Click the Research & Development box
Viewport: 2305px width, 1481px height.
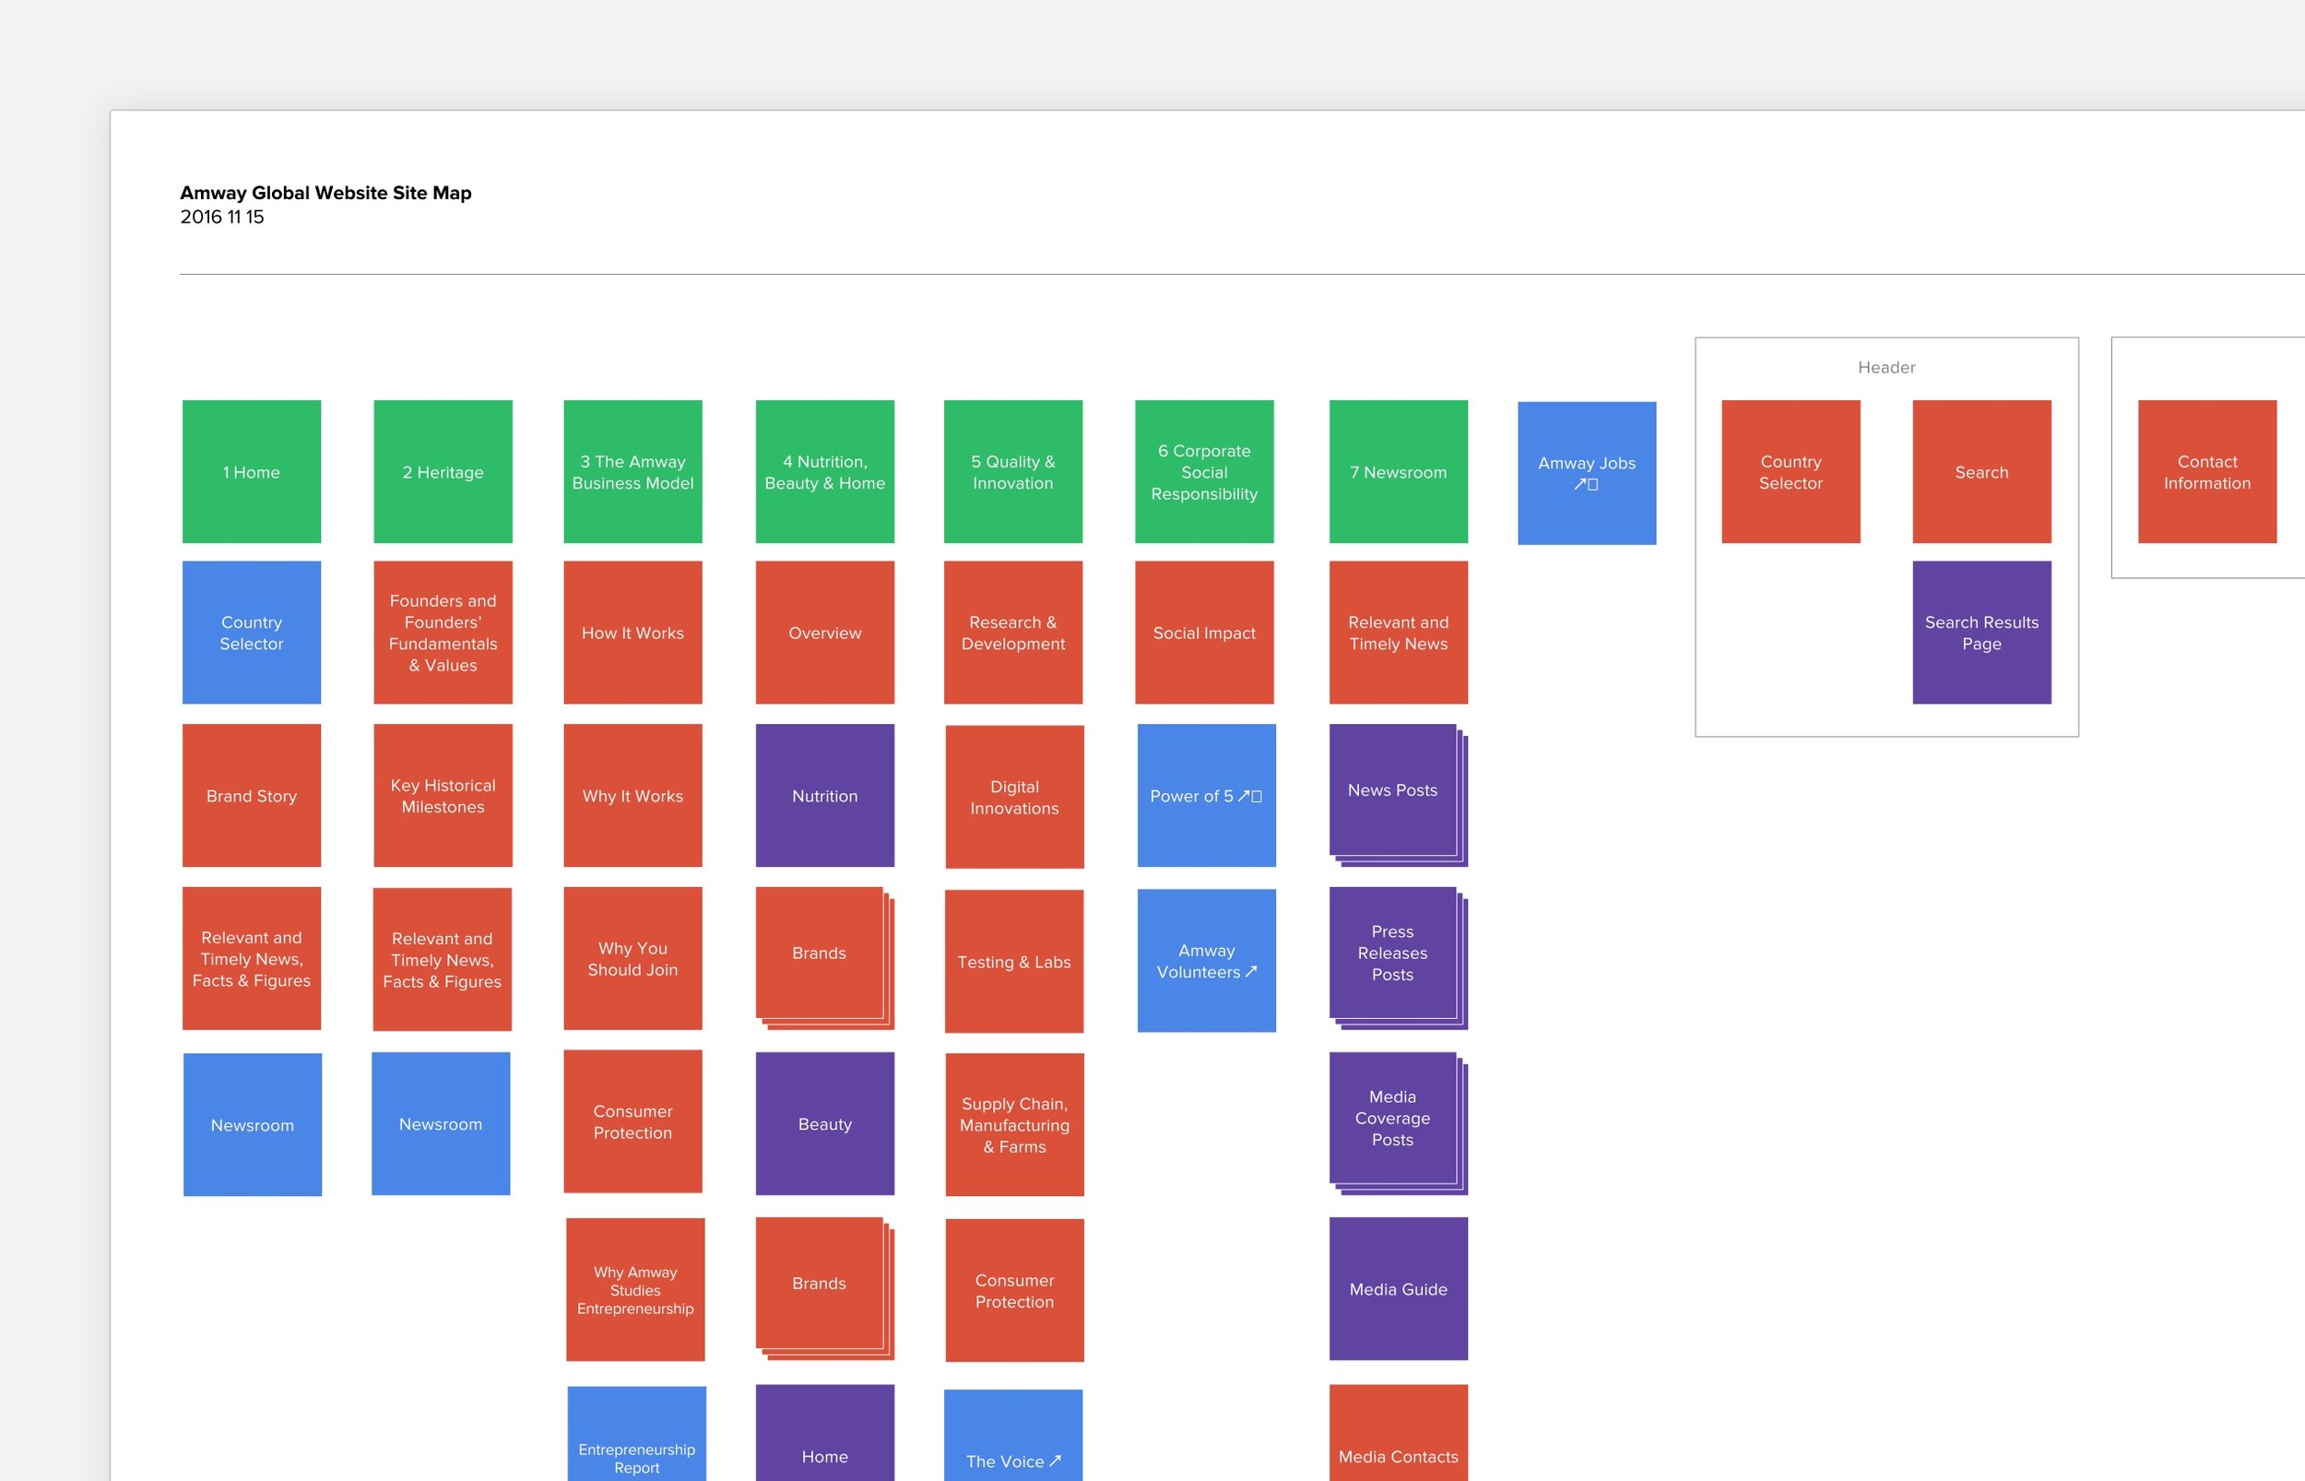1013,633
